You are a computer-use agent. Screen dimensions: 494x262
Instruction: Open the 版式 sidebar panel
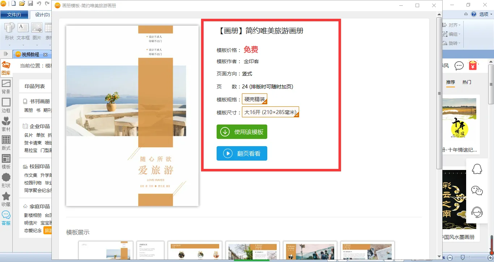tap(6, 143)
